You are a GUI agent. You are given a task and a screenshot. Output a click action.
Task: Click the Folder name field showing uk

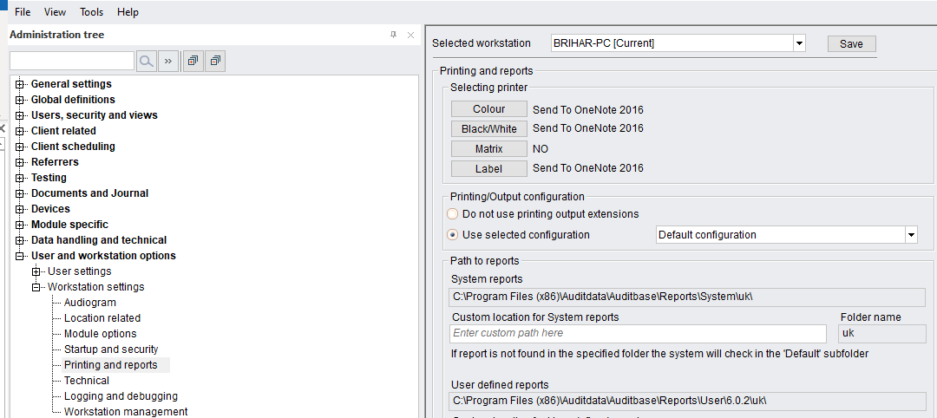(882, 333)
